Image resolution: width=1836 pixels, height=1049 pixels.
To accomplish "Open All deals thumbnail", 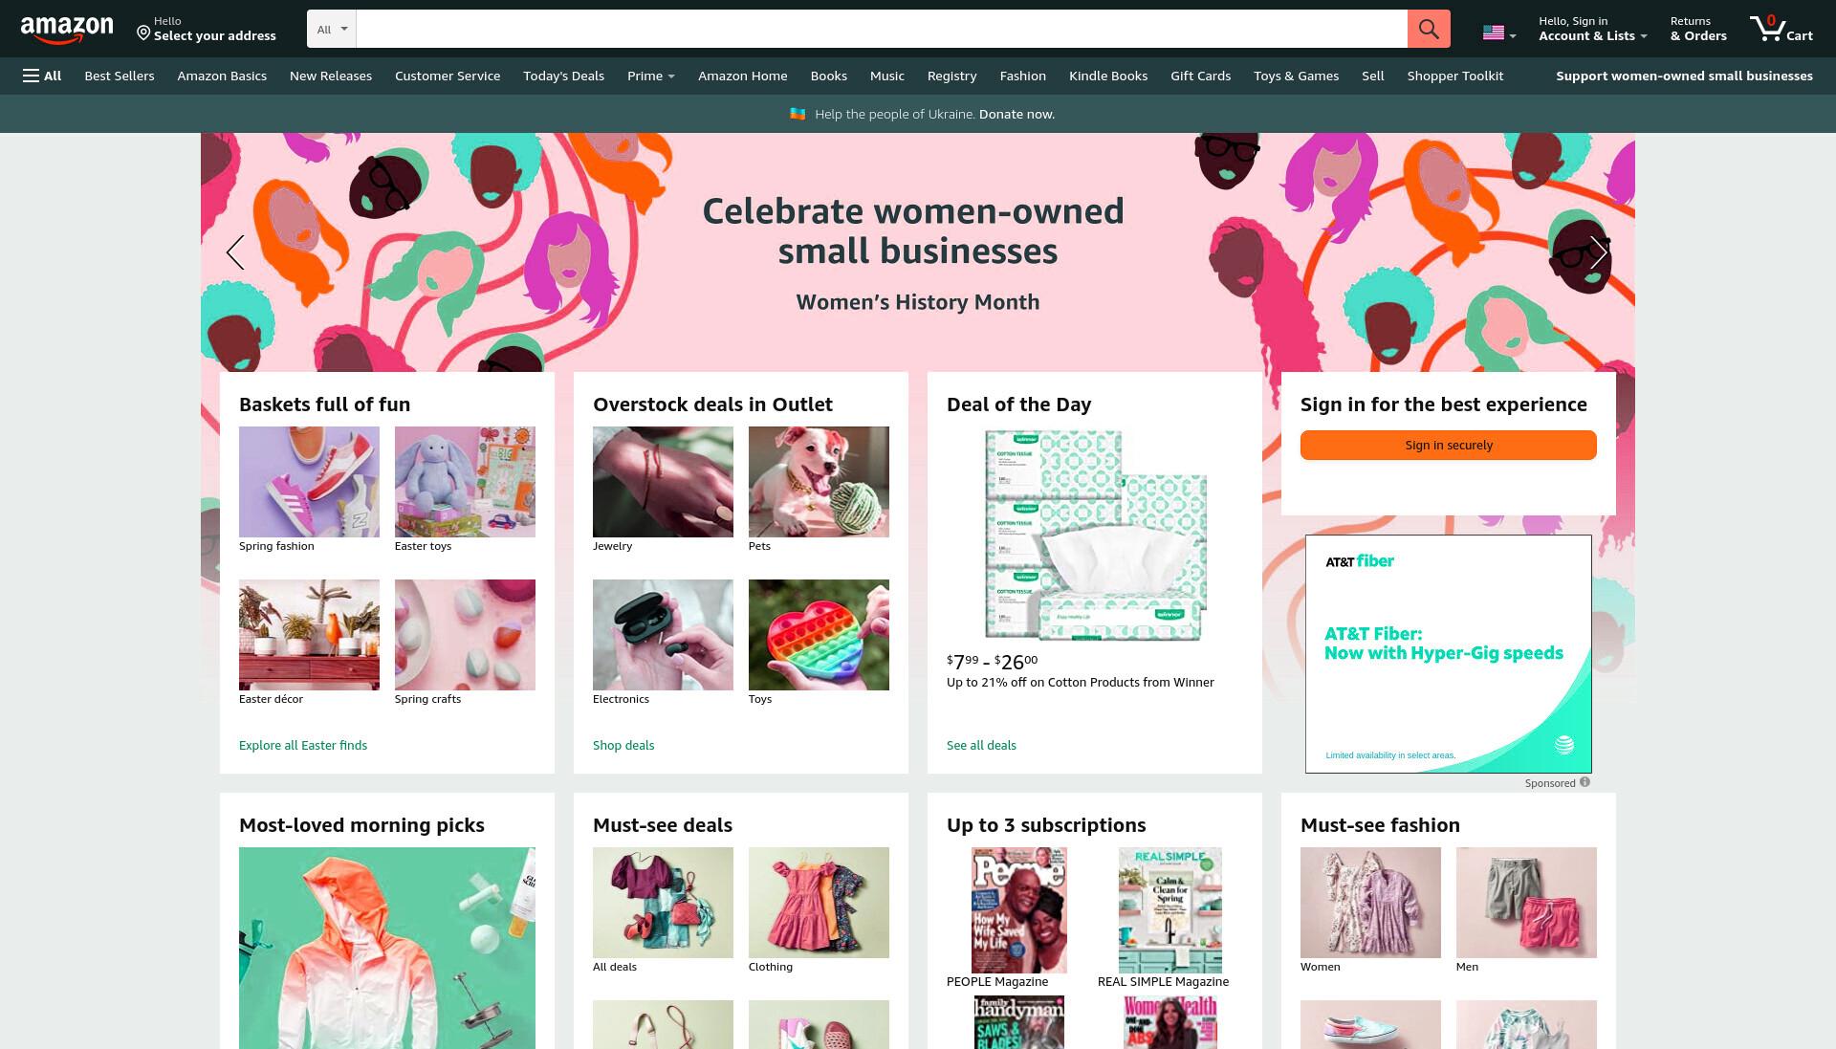I will coord(663,903).
